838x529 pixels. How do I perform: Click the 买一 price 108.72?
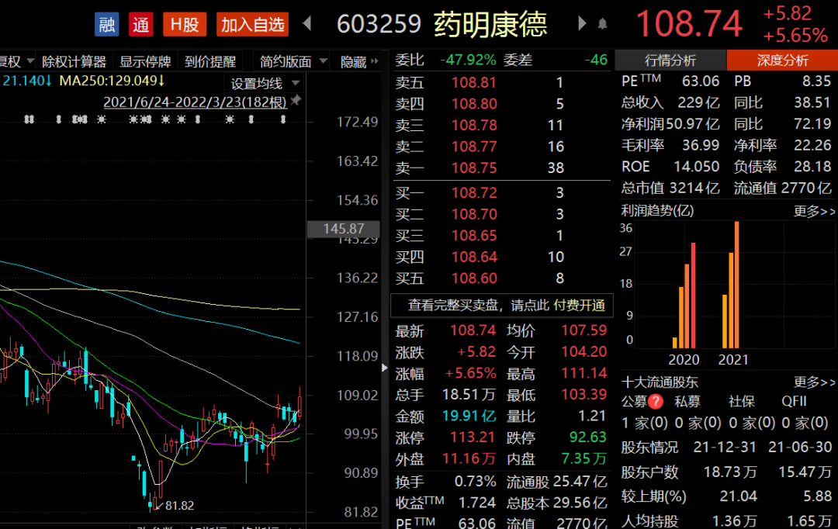point(474,193)
